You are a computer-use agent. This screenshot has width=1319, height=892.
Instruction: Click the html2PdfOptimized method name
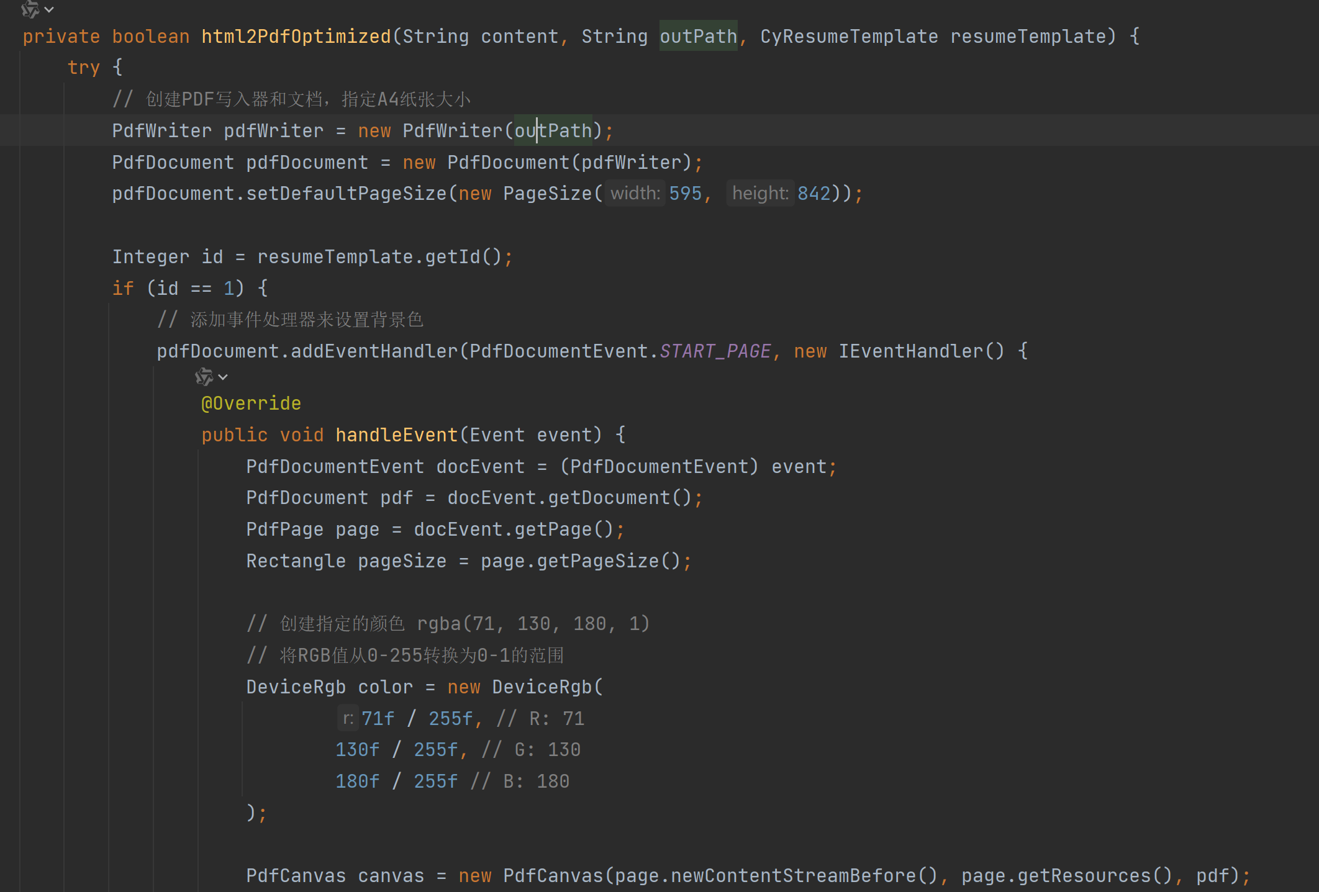296,37
